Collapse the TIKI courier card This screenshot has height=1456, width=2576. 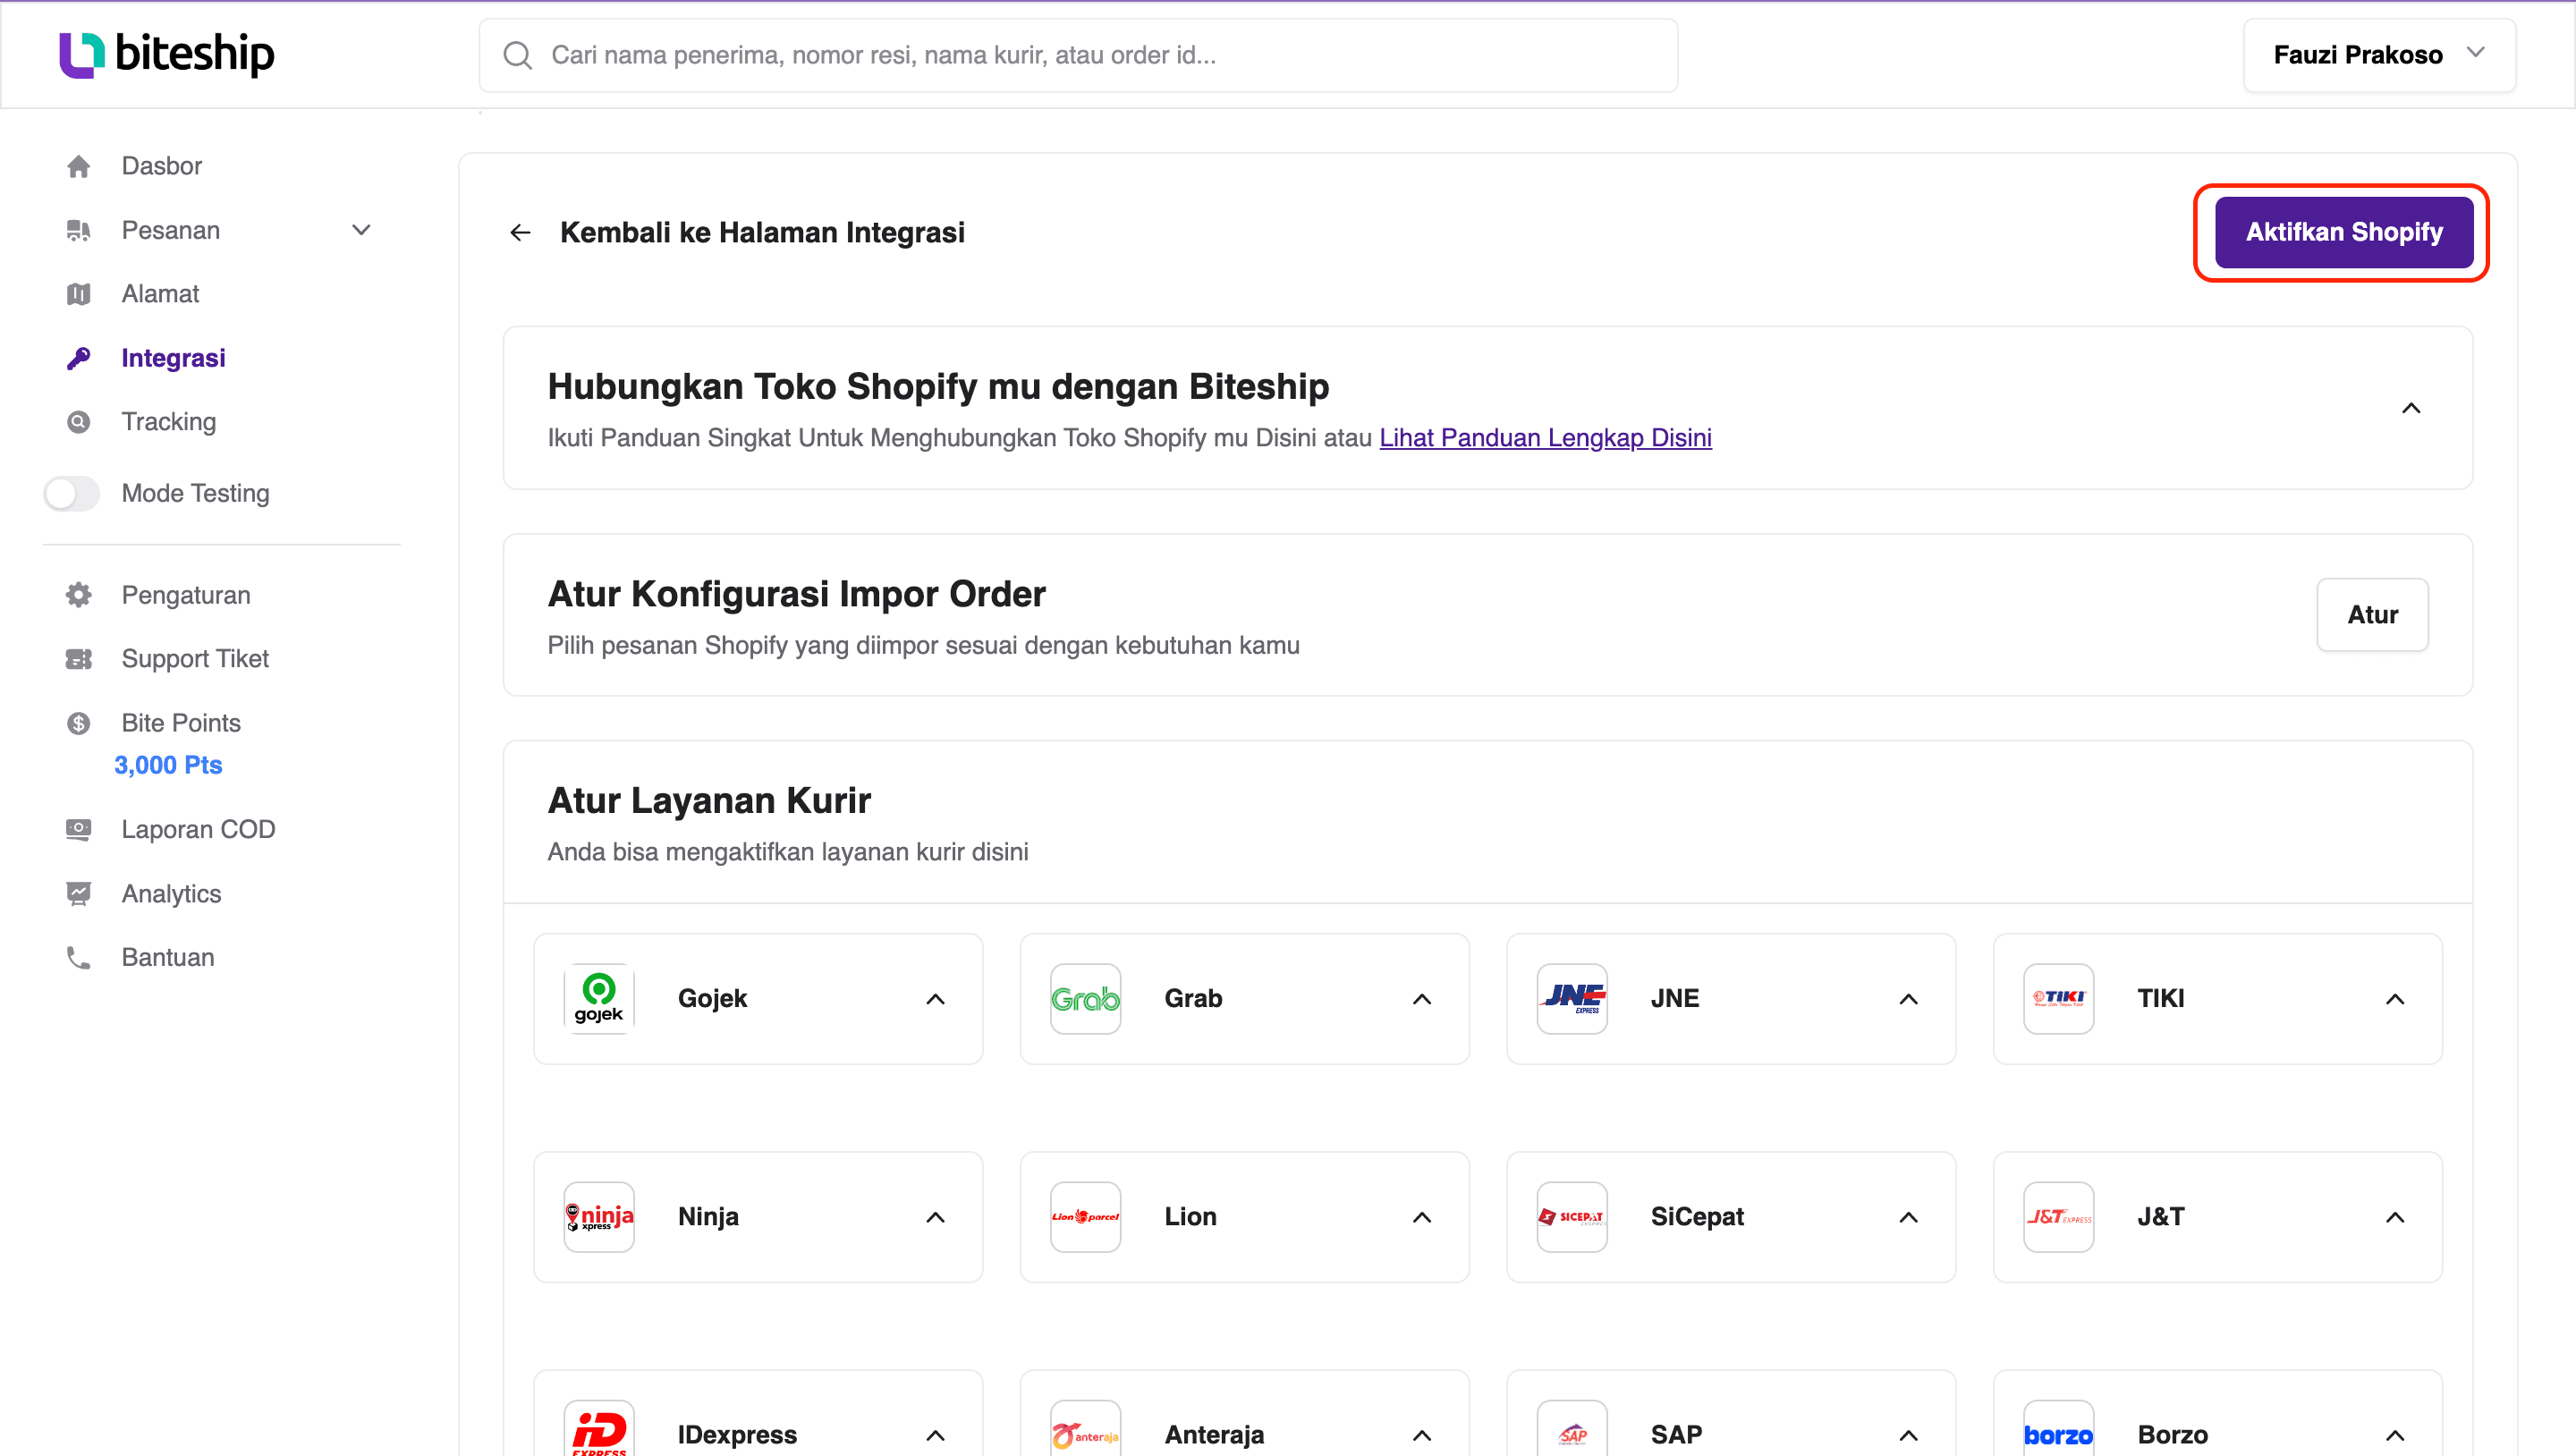click(2395, 999)
